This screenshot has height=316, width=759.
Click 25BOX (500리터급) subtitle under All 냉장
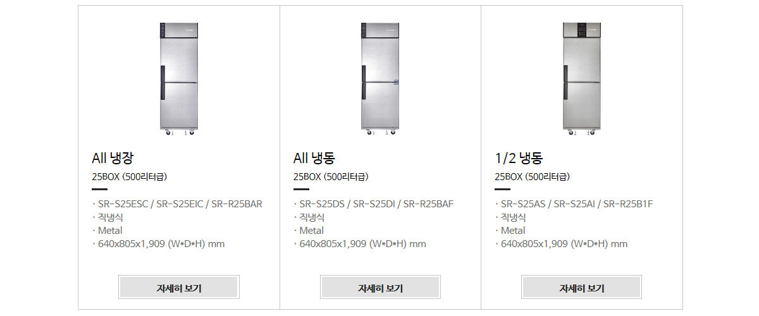pyautogui.click(x=130, y=177)
